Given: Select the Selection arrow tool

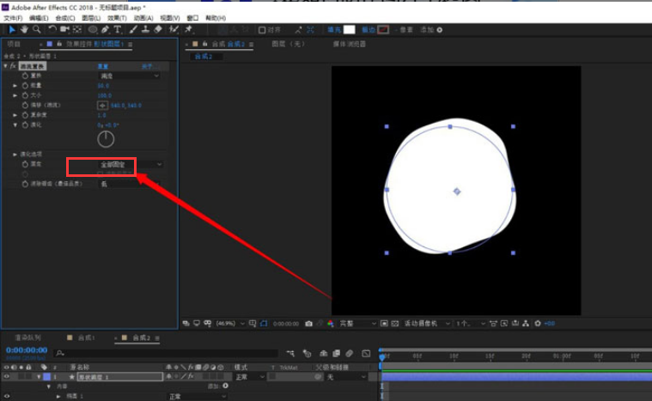Looking at the screenshot, I should (x=12, y=29).
